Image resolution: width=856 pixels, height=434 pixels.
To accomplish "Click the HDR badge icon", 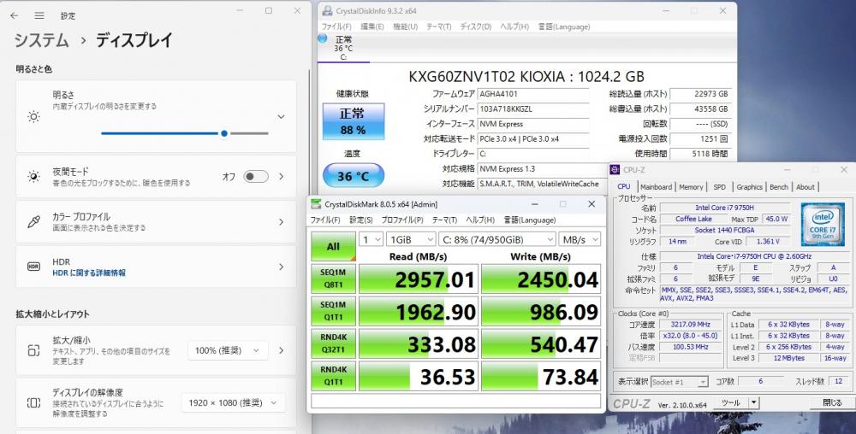I will click(34, 267).
